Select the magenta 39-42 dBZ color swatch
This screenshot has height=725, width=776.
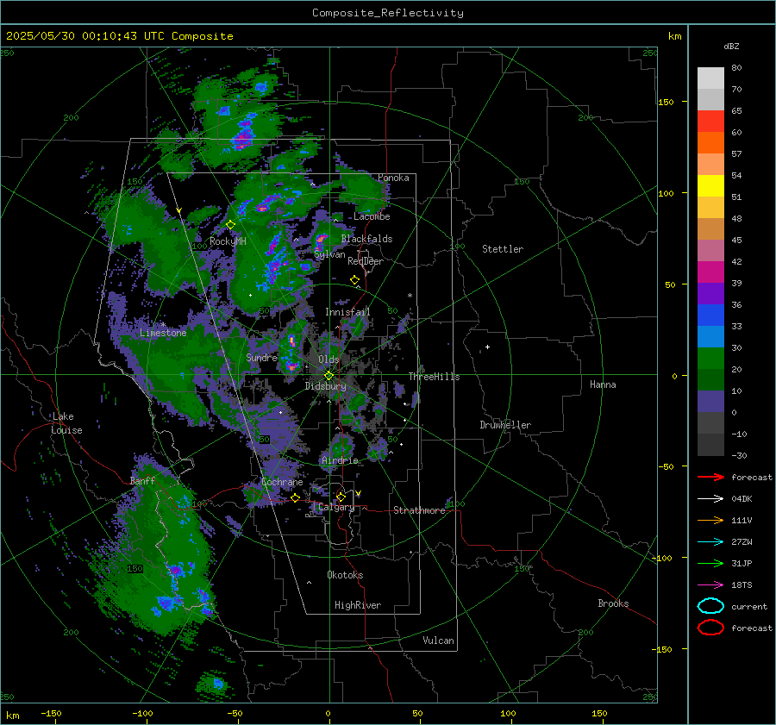pyautogui.click(x=710, y=272)
